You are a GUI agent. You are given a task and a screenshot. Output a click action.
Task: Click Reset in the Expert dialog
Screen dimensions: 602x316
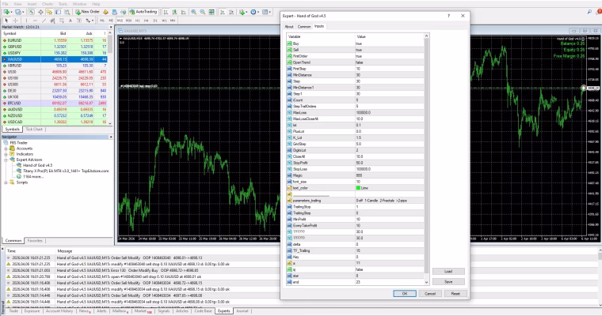pyautogui.click(x=455, y=293)
